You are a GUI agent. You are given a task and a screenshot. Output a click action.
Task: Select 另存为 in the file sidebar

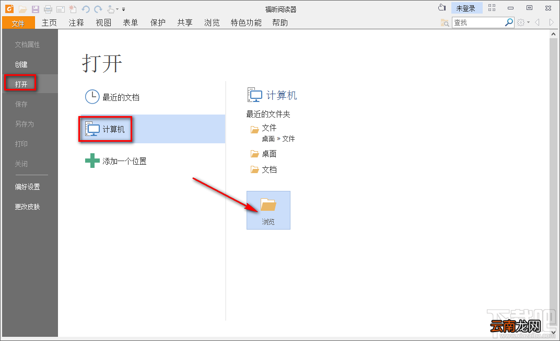tap(30, 124)
